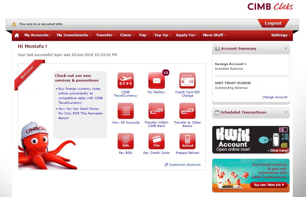Click the Account Summary header icon

(217, 49)
